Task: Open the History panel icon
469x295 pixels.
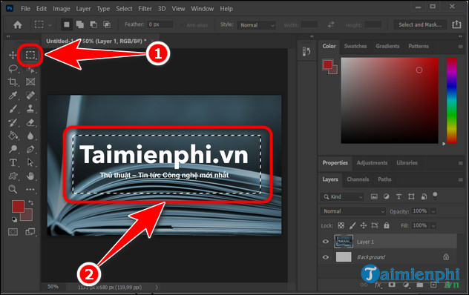Action: 306,51
